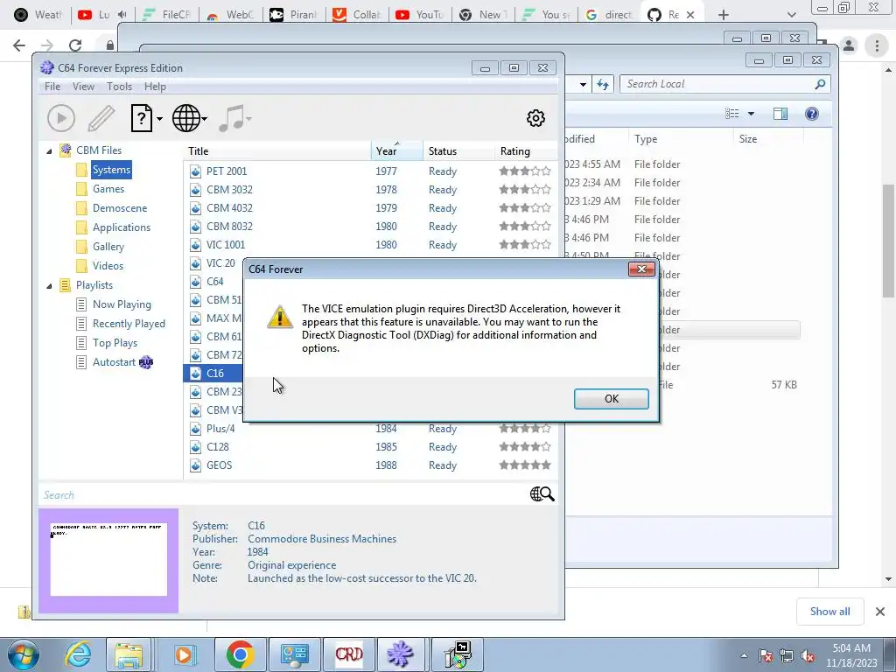Image resolution: width=896 pixels, height=672 pixels.
Task: Open the Recently Played playlist
Action: (129, 324)
